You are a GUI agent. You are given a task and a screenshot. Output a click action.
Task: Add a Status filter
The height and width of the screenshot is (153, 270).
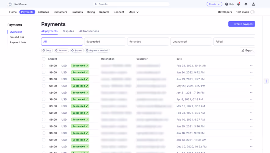point(77,50)
